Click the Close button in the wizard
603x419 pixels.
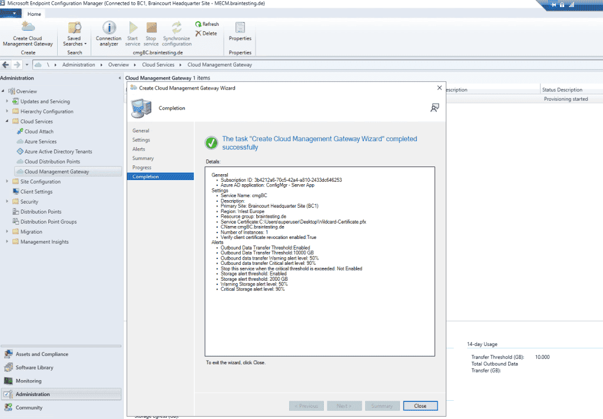[x=420, y=405]
